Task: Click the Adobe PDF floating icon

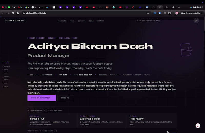Action: point(198,126)
